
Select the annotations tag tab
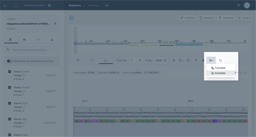coord(24,40)
